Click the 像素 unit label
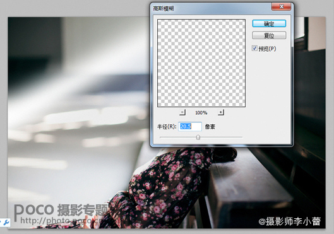 pos(210,127)
